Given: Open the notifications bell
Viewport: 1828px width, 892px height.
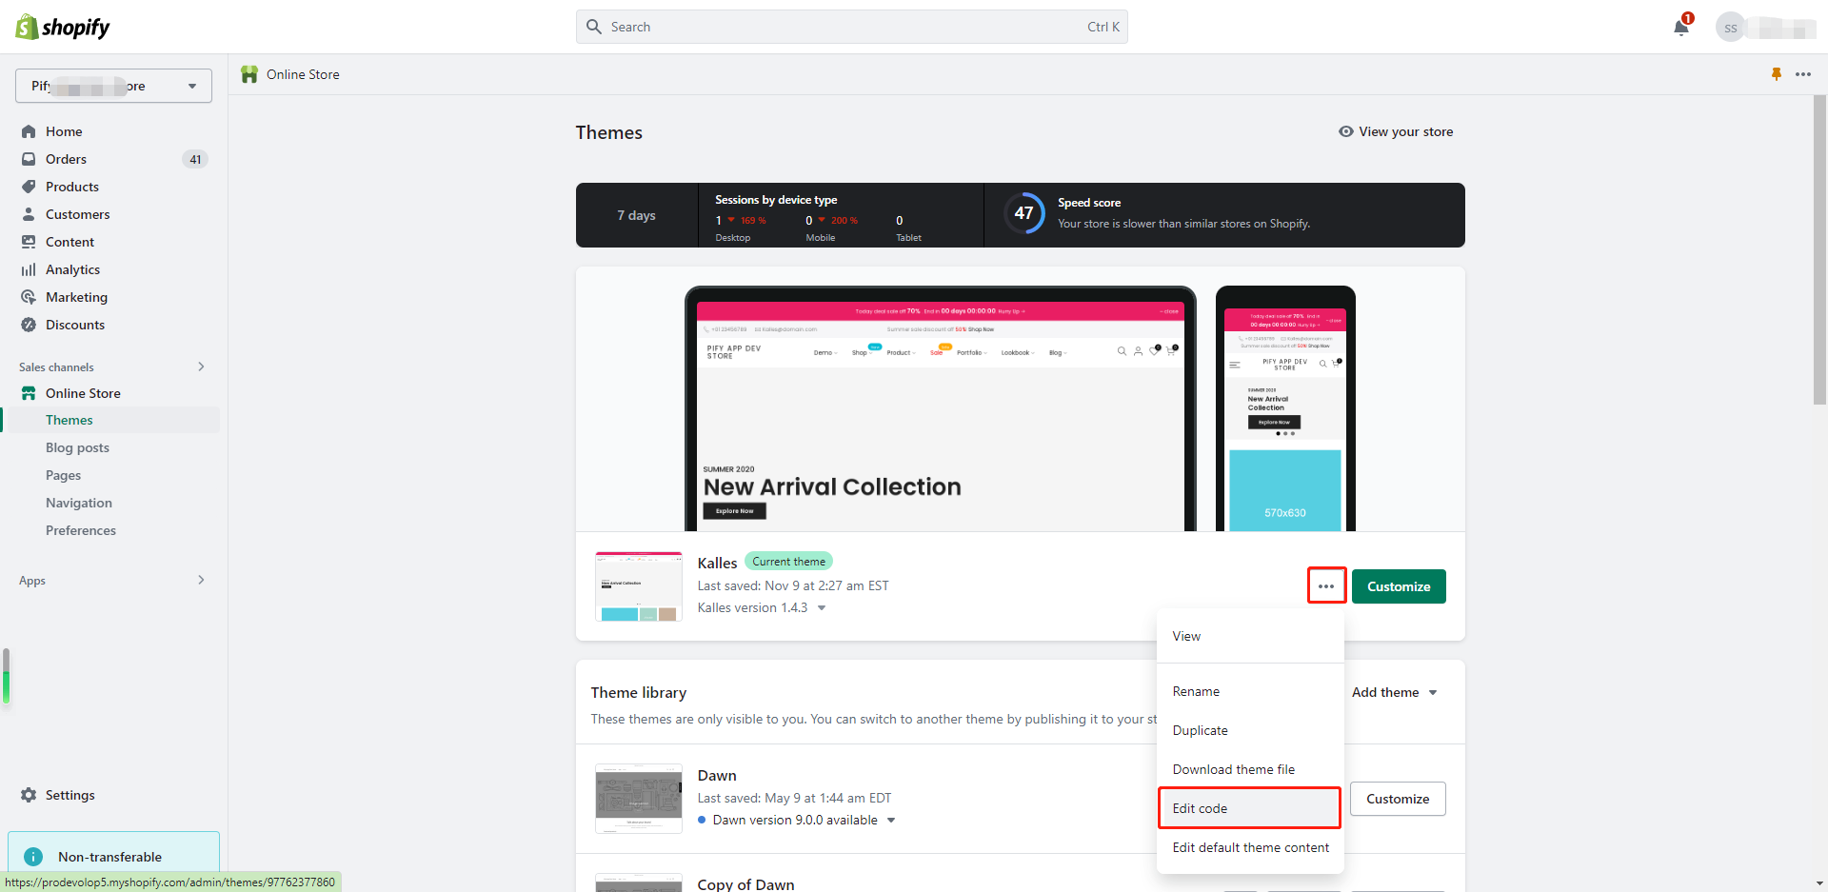Looking at the screenshot, I should 1681,27.
